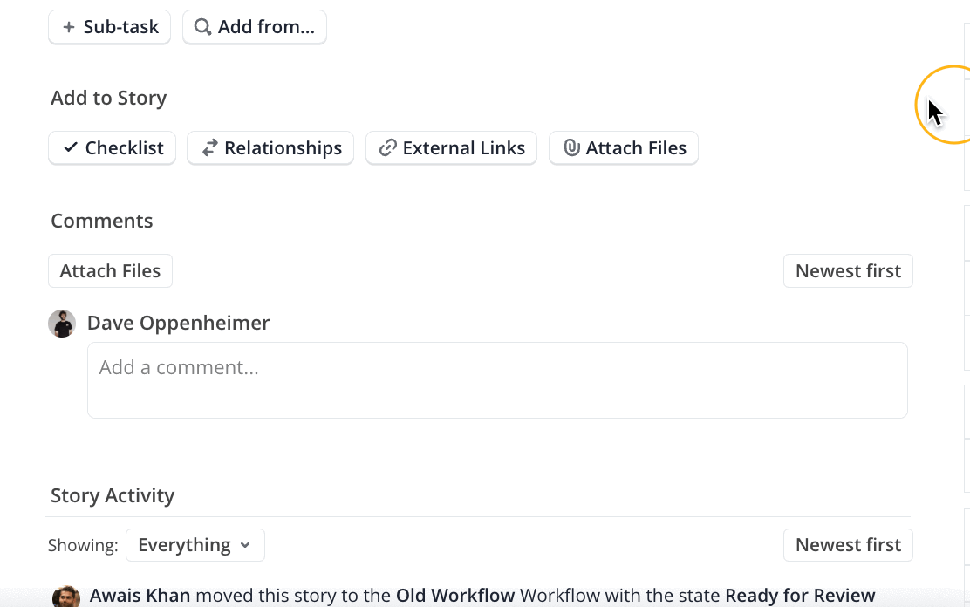Viewport: 970px width, 607px height.
Task: Select the Comments section heading
Action: 102,221
